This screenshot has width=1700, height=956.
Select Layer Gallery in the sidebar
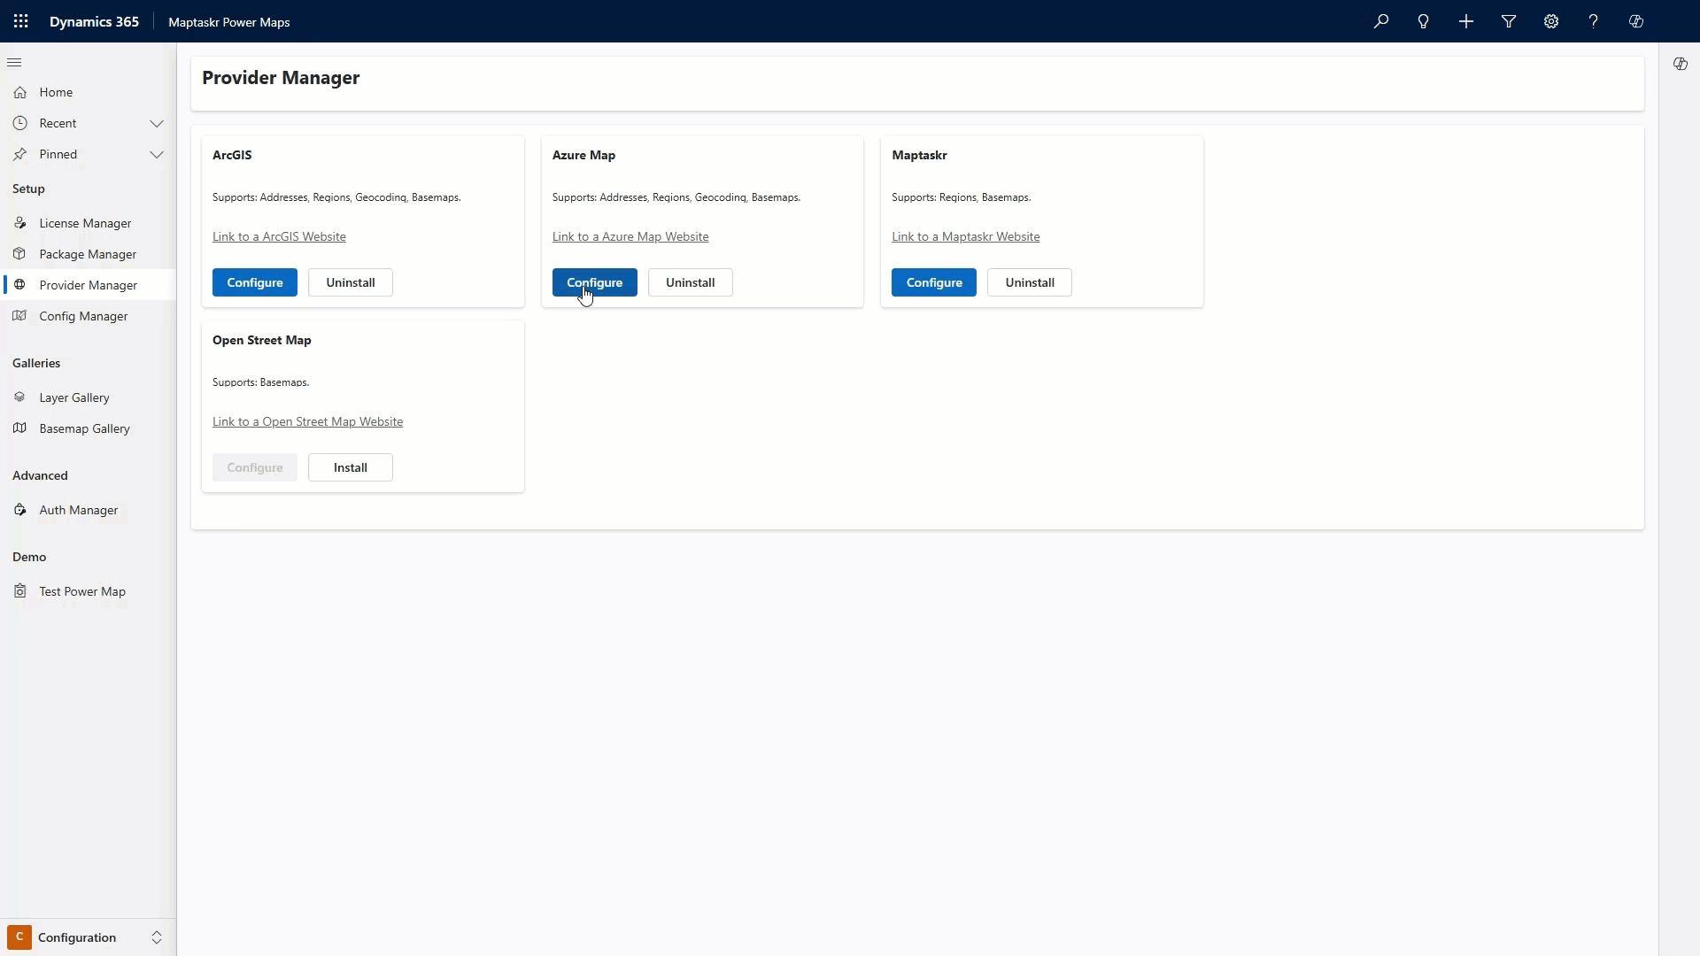pos(75,397)
